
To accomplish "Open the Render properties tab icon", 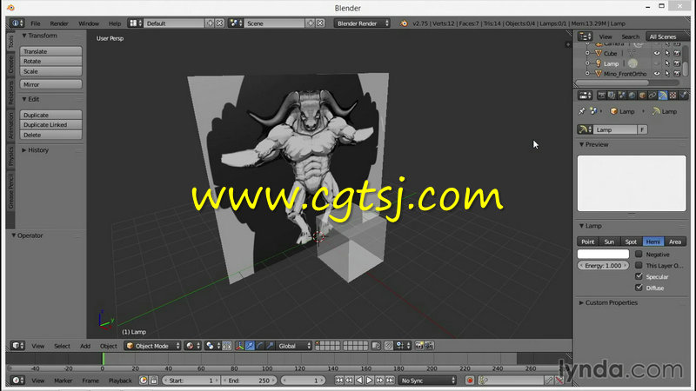I will (601, 96).
